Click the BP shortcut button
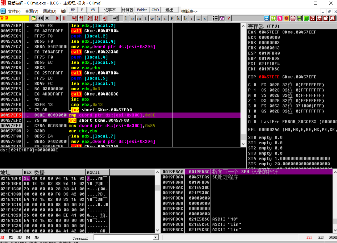 click(73, 10)
